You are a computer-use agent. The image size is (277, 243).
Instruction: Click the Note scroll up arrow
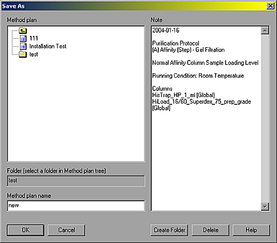click(x=265, y=31)
